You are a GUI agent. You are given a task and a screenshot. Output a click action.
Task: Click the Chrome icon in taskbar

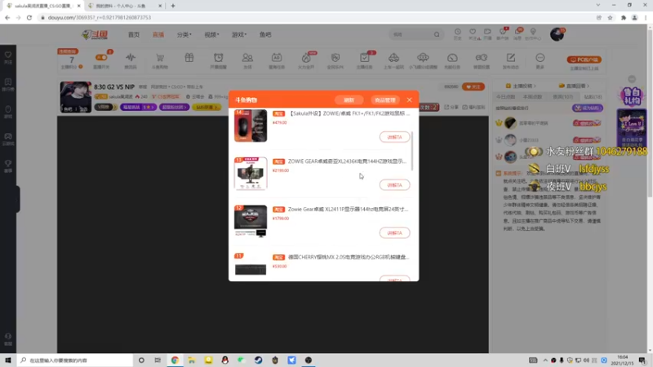(175, 360)
